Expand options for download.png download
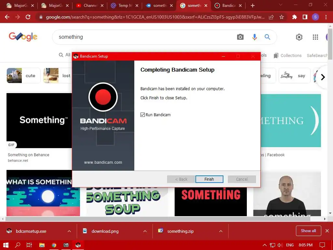The width and height of the screenshot is (333, 250). coord(145,231)
